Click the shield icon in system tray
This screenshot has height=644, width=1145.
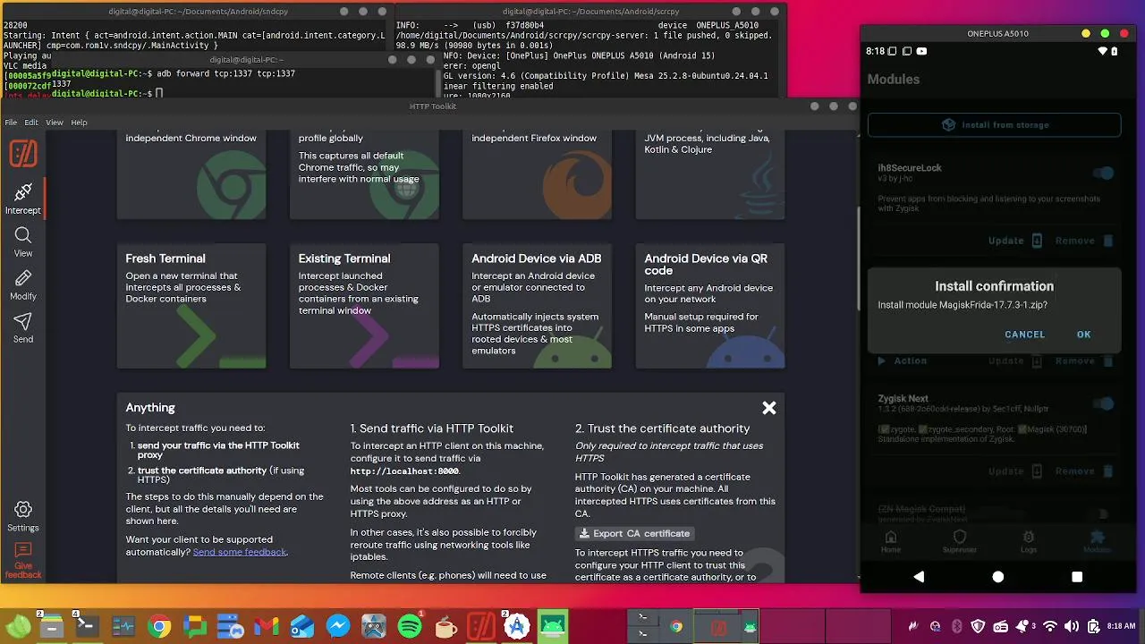pos(978,626)
